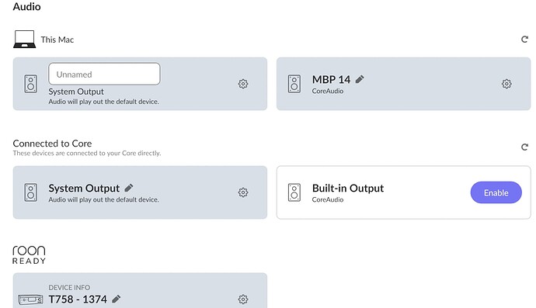Click Core System Output speaker icon
The width and height of the screenshot is (536, 308).
(31, 192)
